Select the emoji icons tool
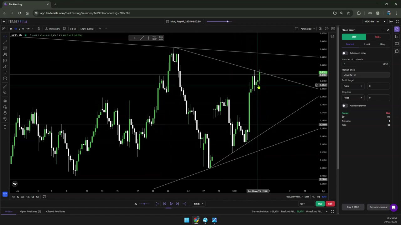The image size is (401, 225). click(x=5, y=78)
